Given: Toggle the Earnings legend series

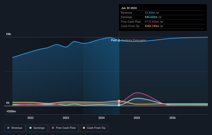Looking at the screenshot, I should (x=37, y=128).
